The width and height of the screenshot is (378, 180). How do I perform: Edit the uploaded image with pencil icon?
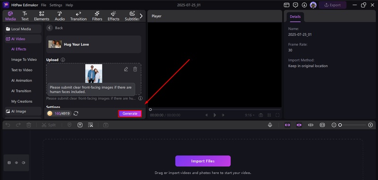click(x=126, y=69)
